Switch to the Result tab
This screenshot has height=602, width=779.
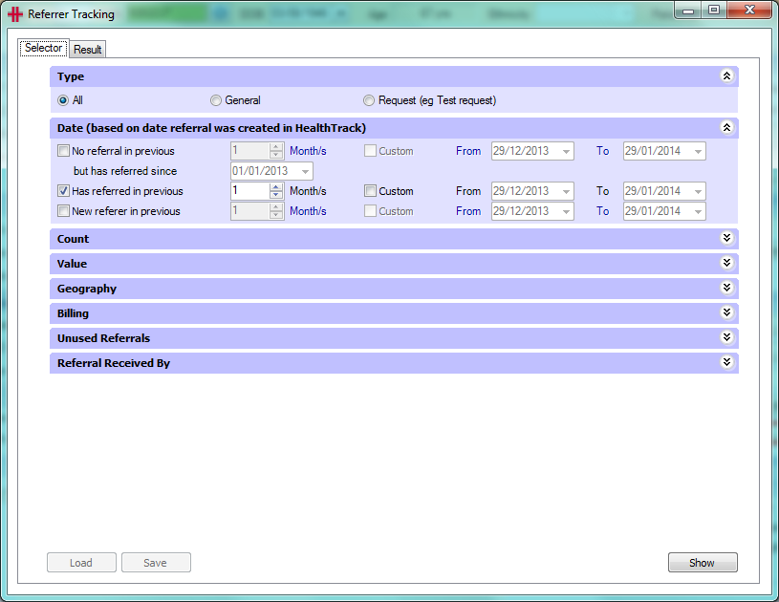pos(87,49)
